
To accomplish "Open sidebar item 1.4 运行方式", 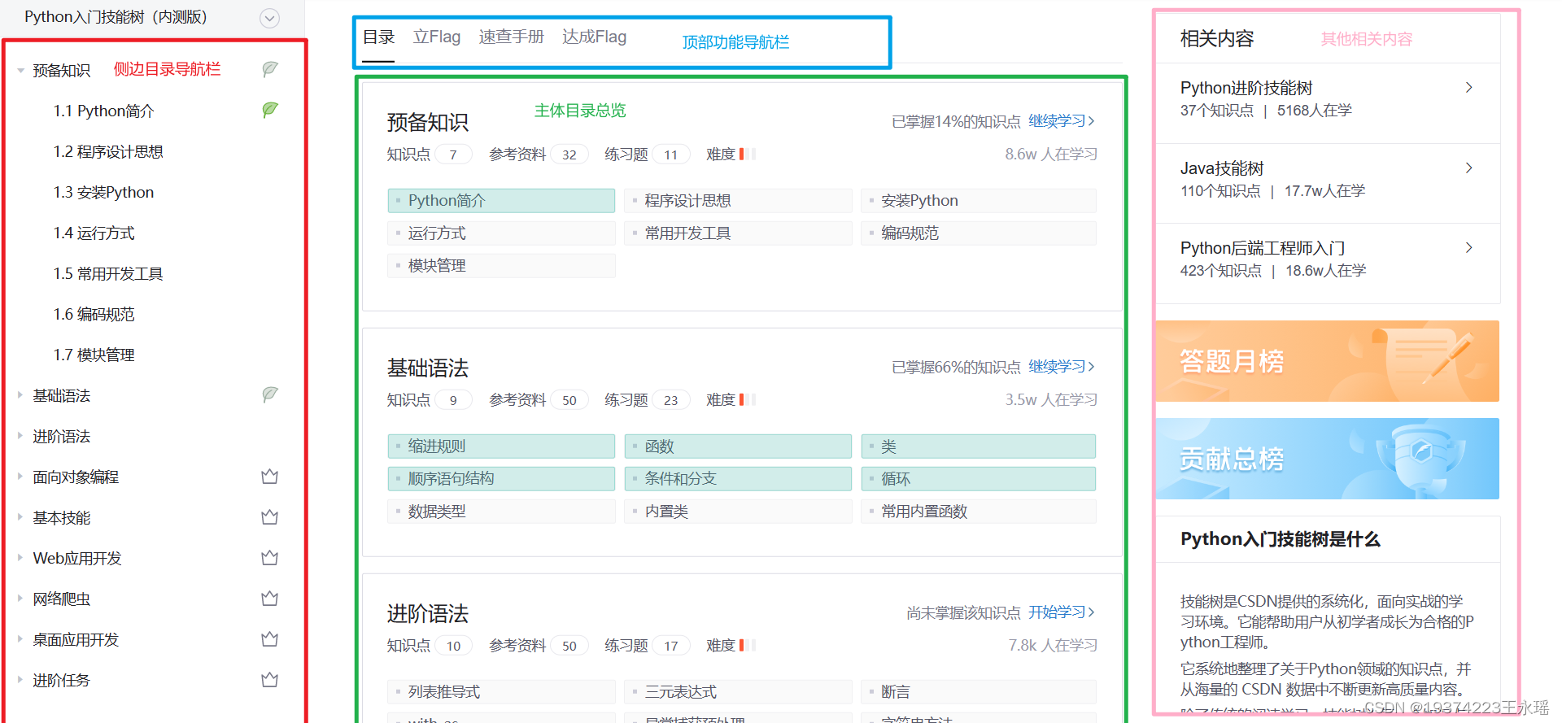I will tap(94, 233).
